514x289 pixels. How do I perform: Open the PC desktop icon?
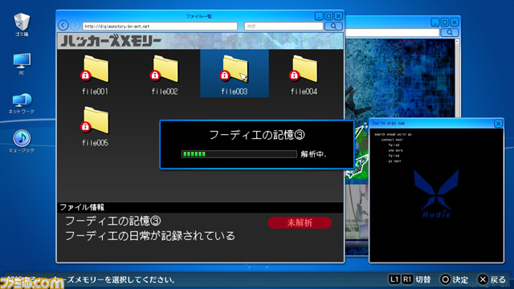pos(22,64)
